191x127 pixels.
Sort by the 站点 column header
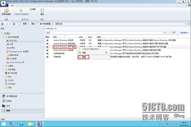click(92, 37)
